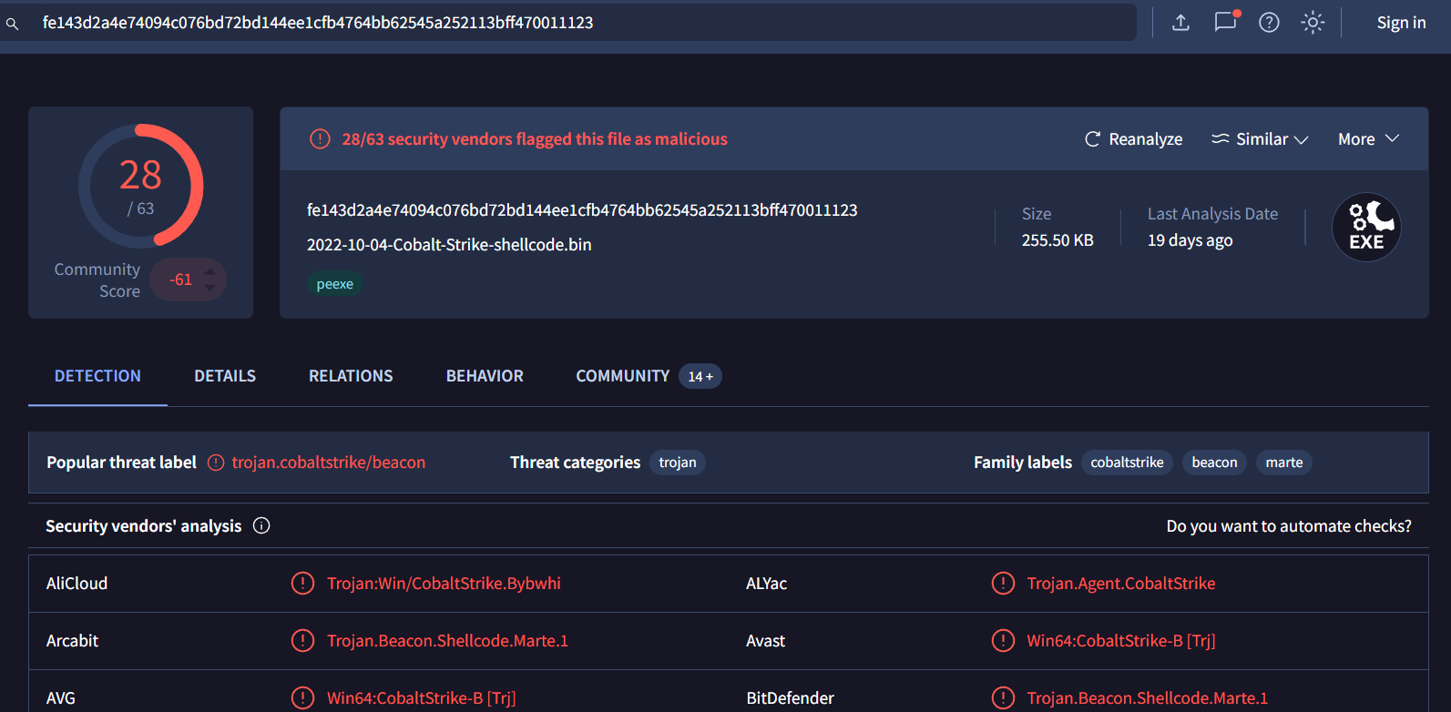Open the notifications chat icon

tap(1226, 22)
